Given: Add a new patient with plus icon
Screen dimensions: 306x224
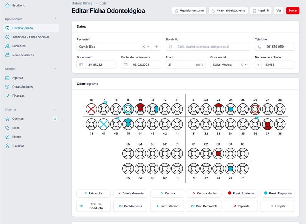Looking at the screenshot, I should (x=156, y=47).
